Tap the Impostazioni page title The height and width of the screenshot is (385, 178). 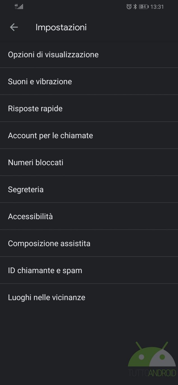tap(61, 27)
